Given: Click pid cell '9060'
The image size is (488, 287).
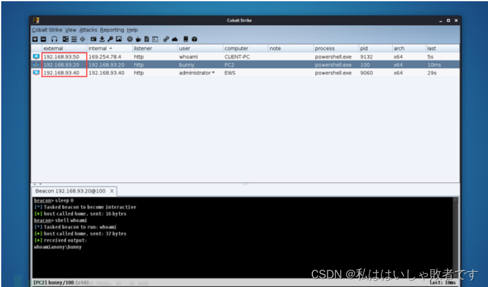Looking at the screenshot, I should [367, 73].
